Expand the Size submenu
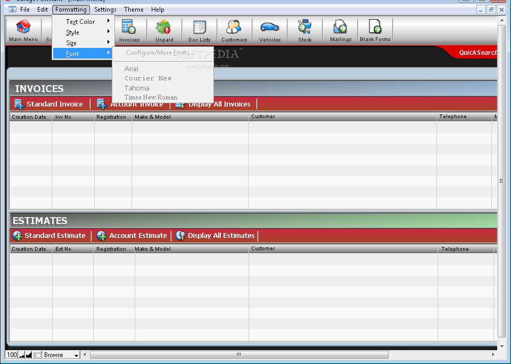 pyautogui.click(x=84, y=43)
